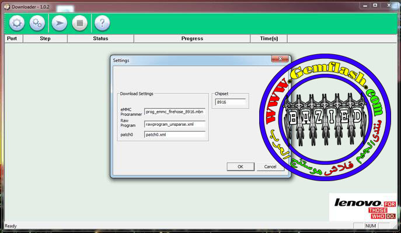Stop the download with the square icon
Screen dimensions: 401x233
tap(80, 23)
